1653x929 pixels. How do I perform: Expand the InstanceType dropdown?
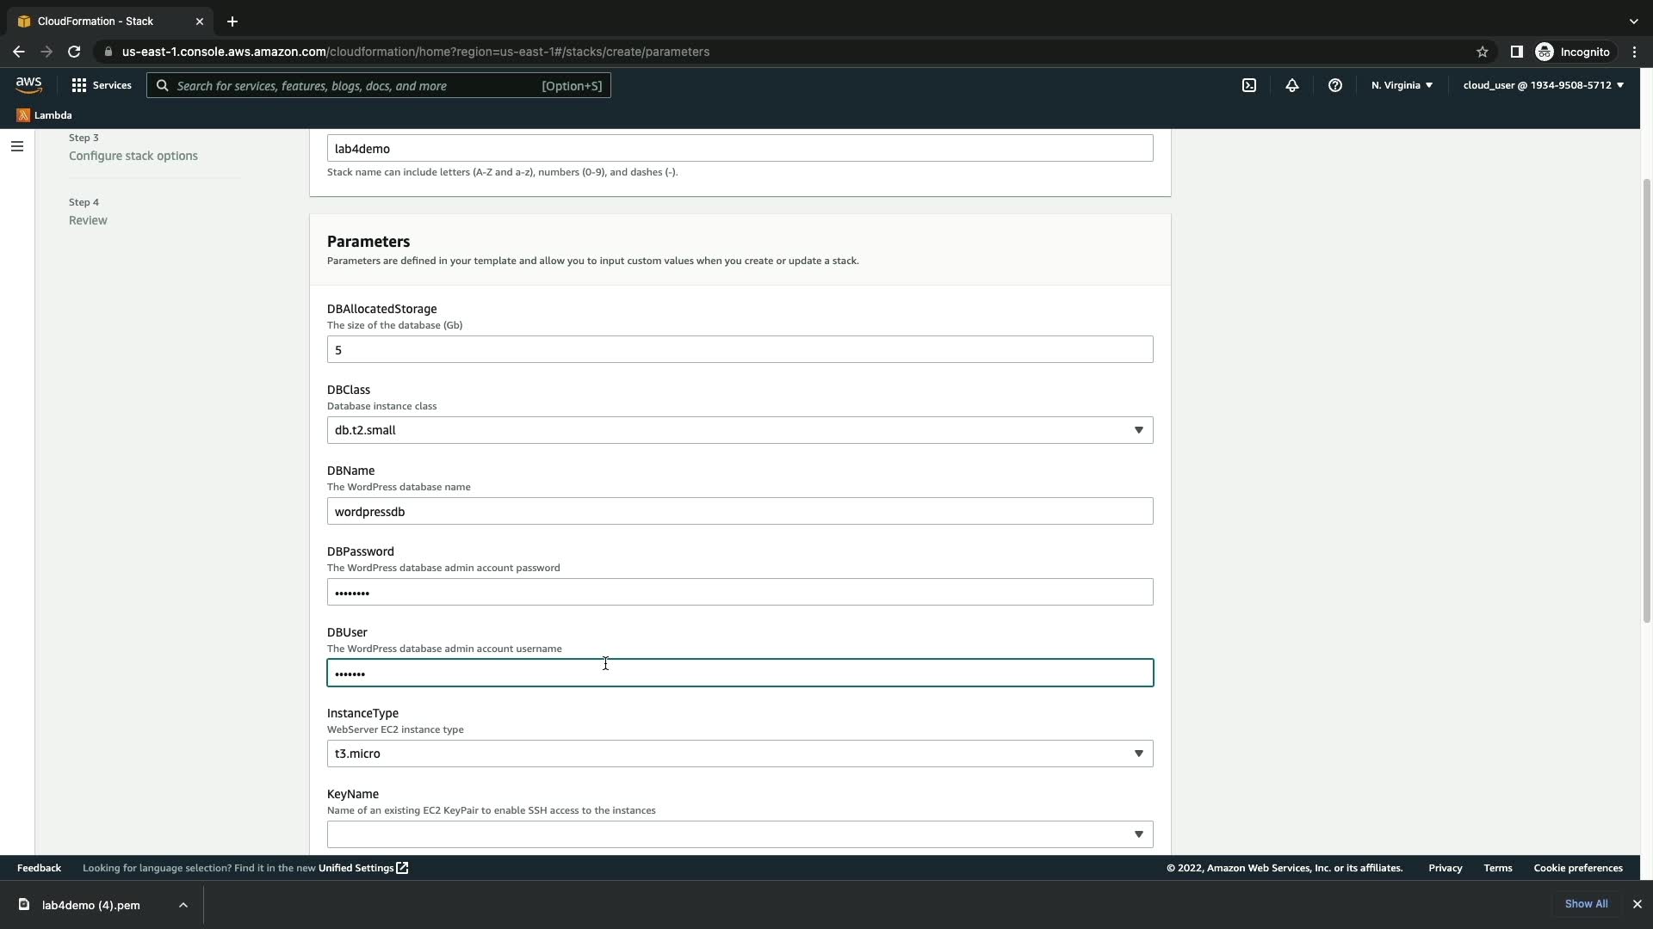(740, 754)
